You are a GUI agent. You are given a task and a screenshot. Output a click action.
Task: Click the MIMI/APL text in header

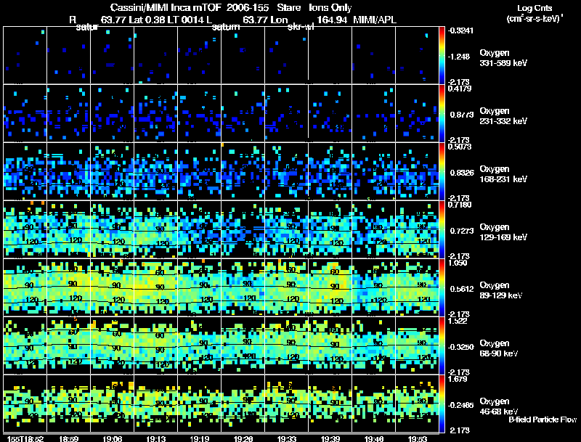tap(375, 20)
